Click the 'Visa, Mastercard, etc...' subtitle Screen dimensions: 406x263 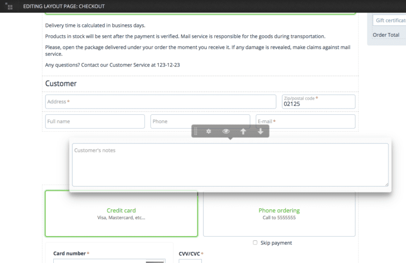click(121, 218)
